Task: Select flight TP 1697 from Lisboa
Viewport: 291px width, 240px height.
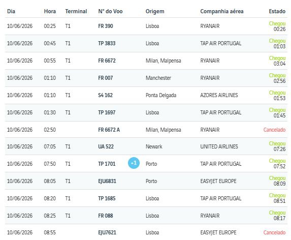Action: click(146, 112)
